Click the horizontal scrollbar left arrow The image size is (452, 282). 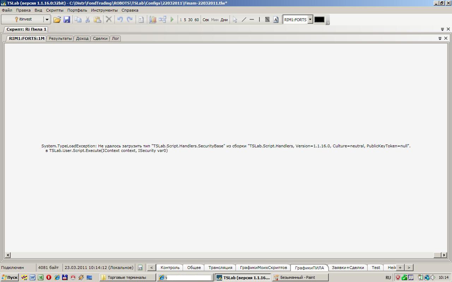pos(8,255)
